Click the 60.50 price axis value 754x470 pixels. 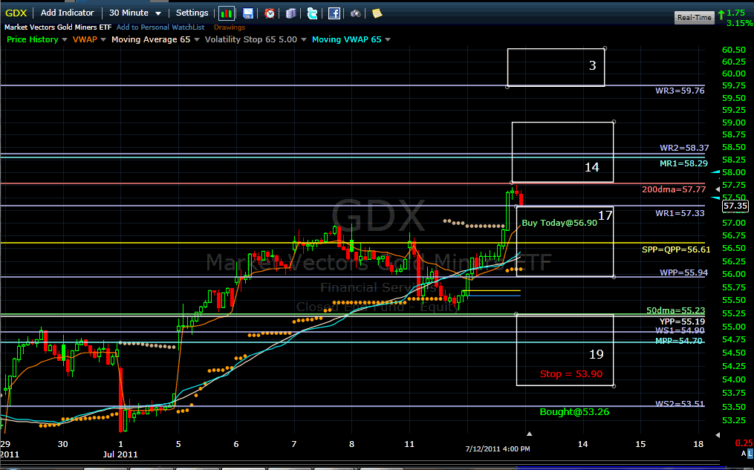click(734, 50)
